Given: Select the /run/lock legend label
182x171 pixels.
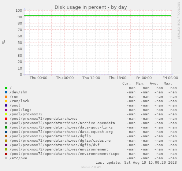Looking at the screenshot, I should 19,101.
